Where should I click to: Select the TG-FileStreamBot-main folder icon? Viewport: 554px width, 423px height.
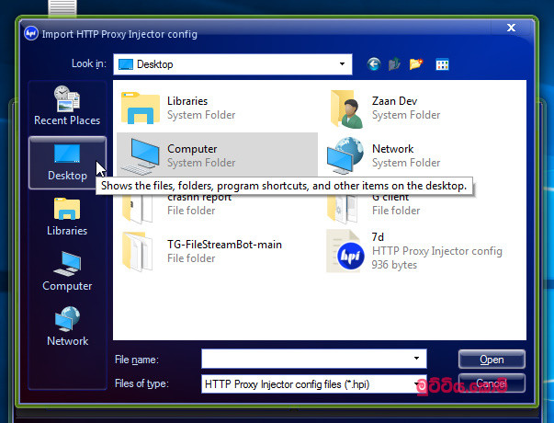(x=138, y=251)
